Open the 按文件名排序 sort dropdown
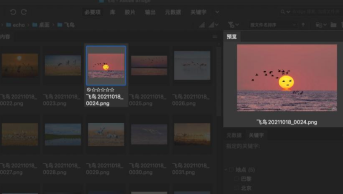 coord(273,25)
